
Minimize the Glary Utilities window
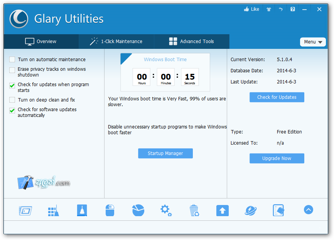(304, 9)
